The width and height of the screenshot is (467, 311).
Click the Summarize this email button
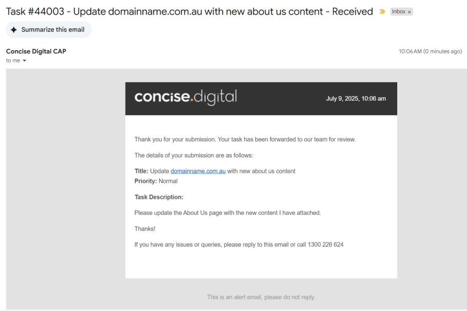tap(49, 30)
